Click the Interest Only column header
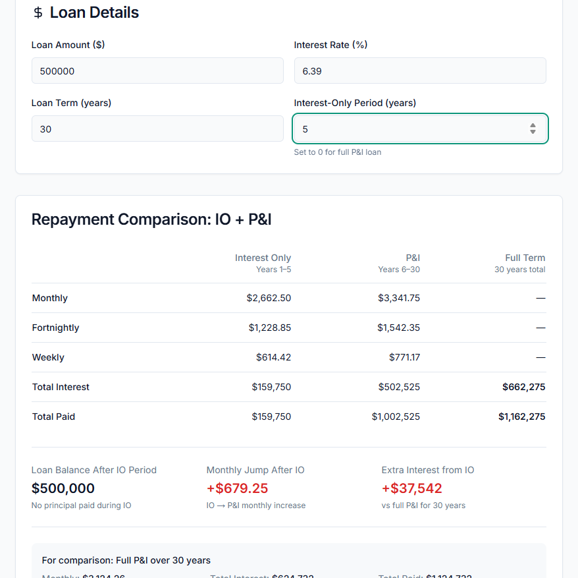 pos(263,258)
